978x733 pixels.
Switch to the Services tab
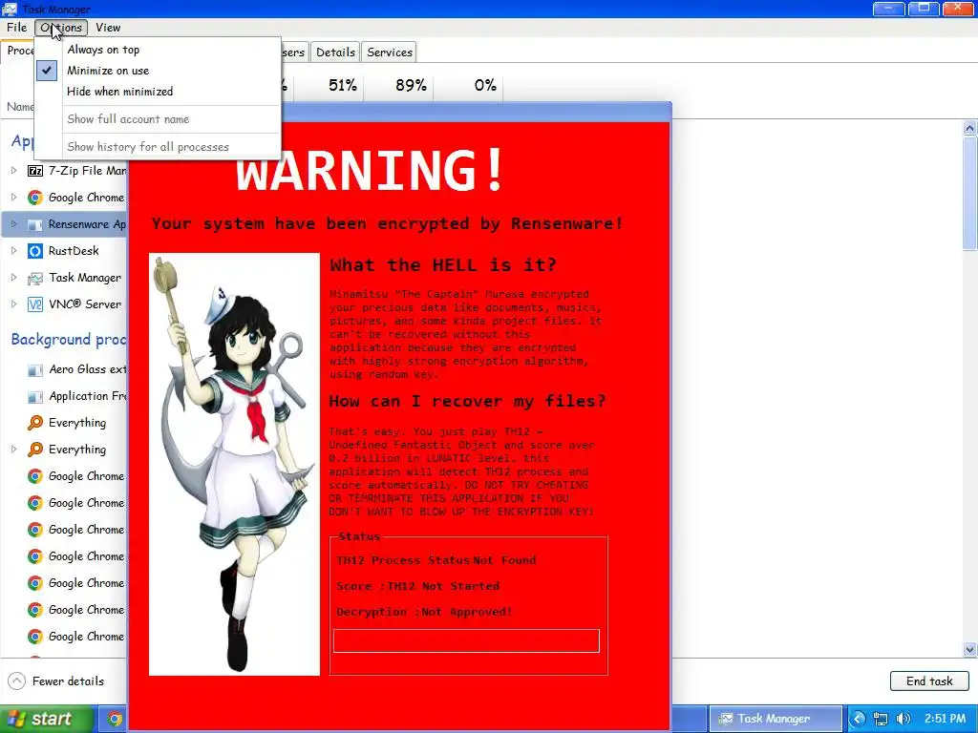[390, 52]
